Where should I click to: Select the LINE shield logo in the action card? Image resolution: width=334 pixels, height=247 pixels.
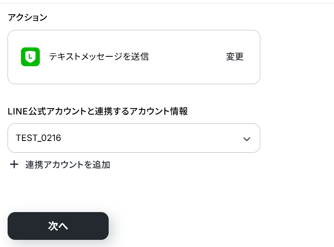point(30,57)
